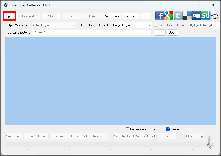Click the rocket marker on the timeline slider

[210, 143]
